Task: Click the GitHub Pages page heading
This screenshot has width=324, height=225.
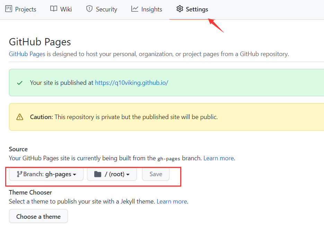Action: 40,42
